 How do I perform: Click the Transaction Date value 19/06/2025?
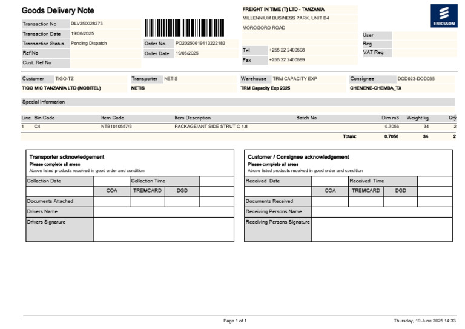point(82,33)
